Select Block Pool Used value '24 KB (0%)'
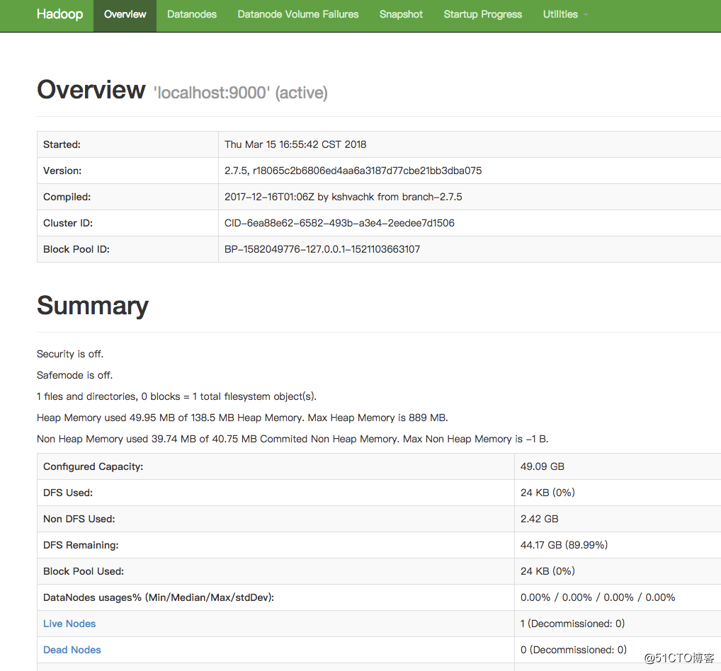Image resolution: width=721 pixels, height=671 pixels. pyautogui.click(x=547, y=571)
